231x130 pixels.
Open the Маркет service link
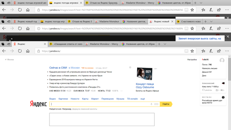pos(95,99)
